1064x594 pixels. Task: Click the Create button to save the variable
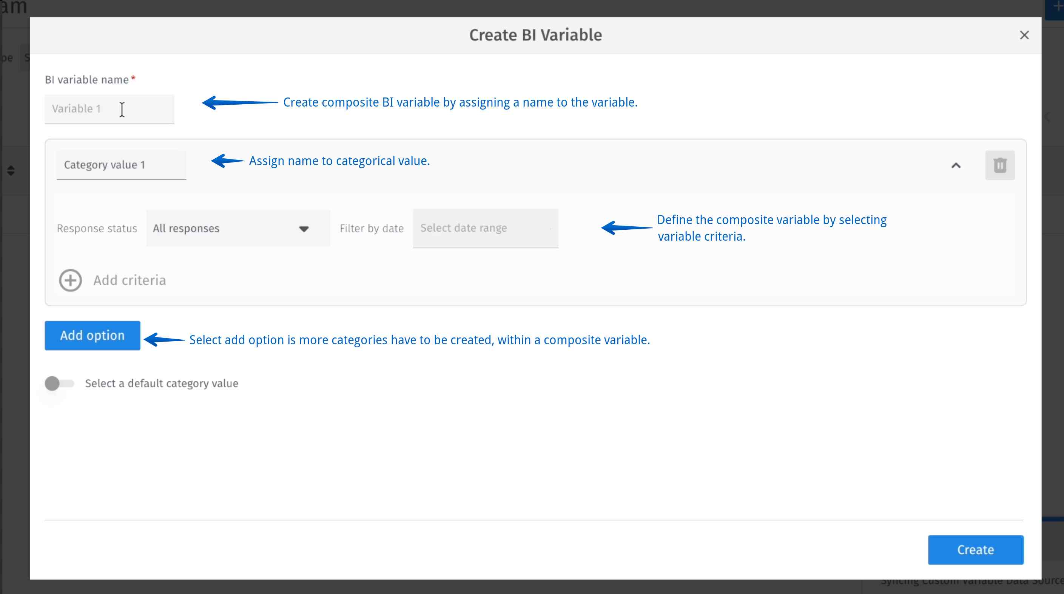pyautogui.click(x=976, y=549)
